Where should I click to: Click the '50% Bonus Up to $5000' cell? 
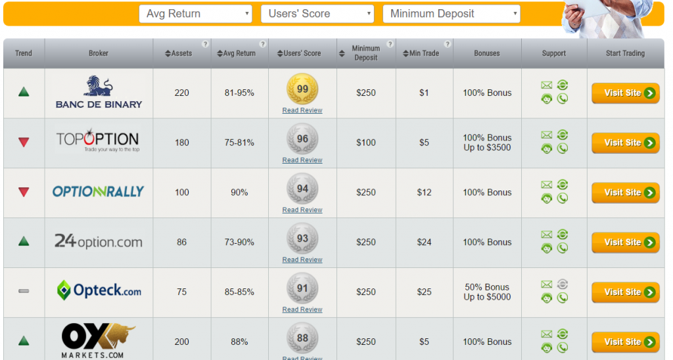click(x=487, y=292)
